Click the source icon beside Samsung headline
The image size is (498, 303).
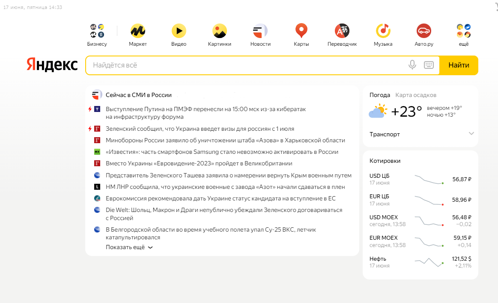[97, 152]
